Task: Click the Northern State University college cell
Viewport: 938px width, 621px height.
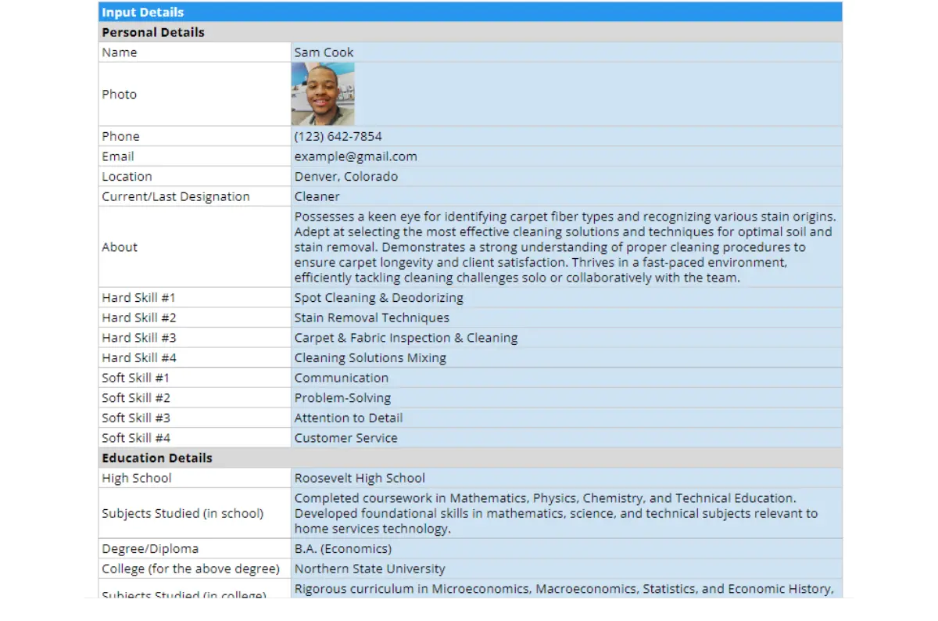Action: pyautogui.click(x=566, y=569)
